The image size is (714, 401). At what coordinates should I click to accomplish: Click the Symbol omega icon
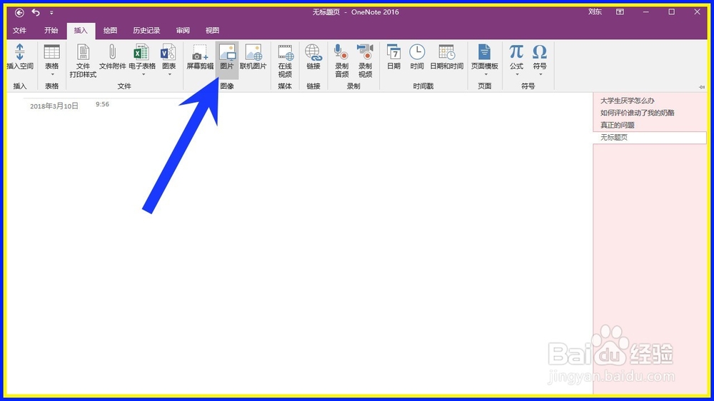click(x=540, y=51)
